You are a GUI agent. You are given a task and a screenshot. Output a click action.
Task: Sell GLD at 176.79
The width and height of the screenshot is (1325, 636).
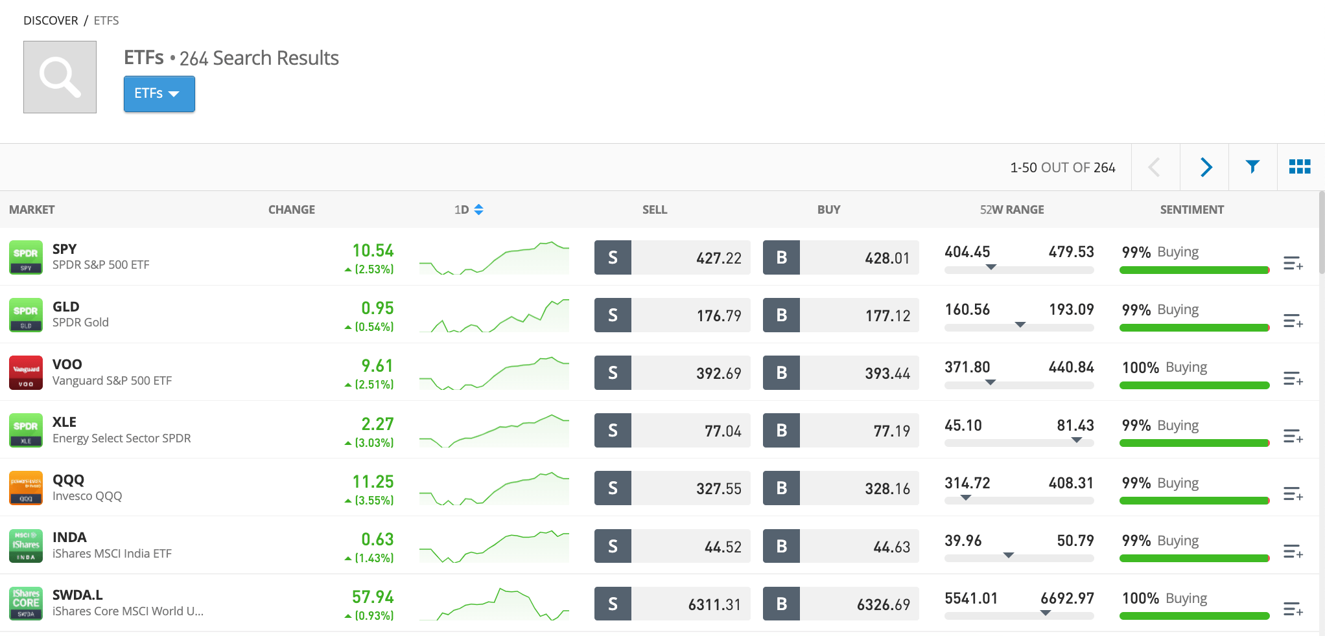click(x=672, y=315)
